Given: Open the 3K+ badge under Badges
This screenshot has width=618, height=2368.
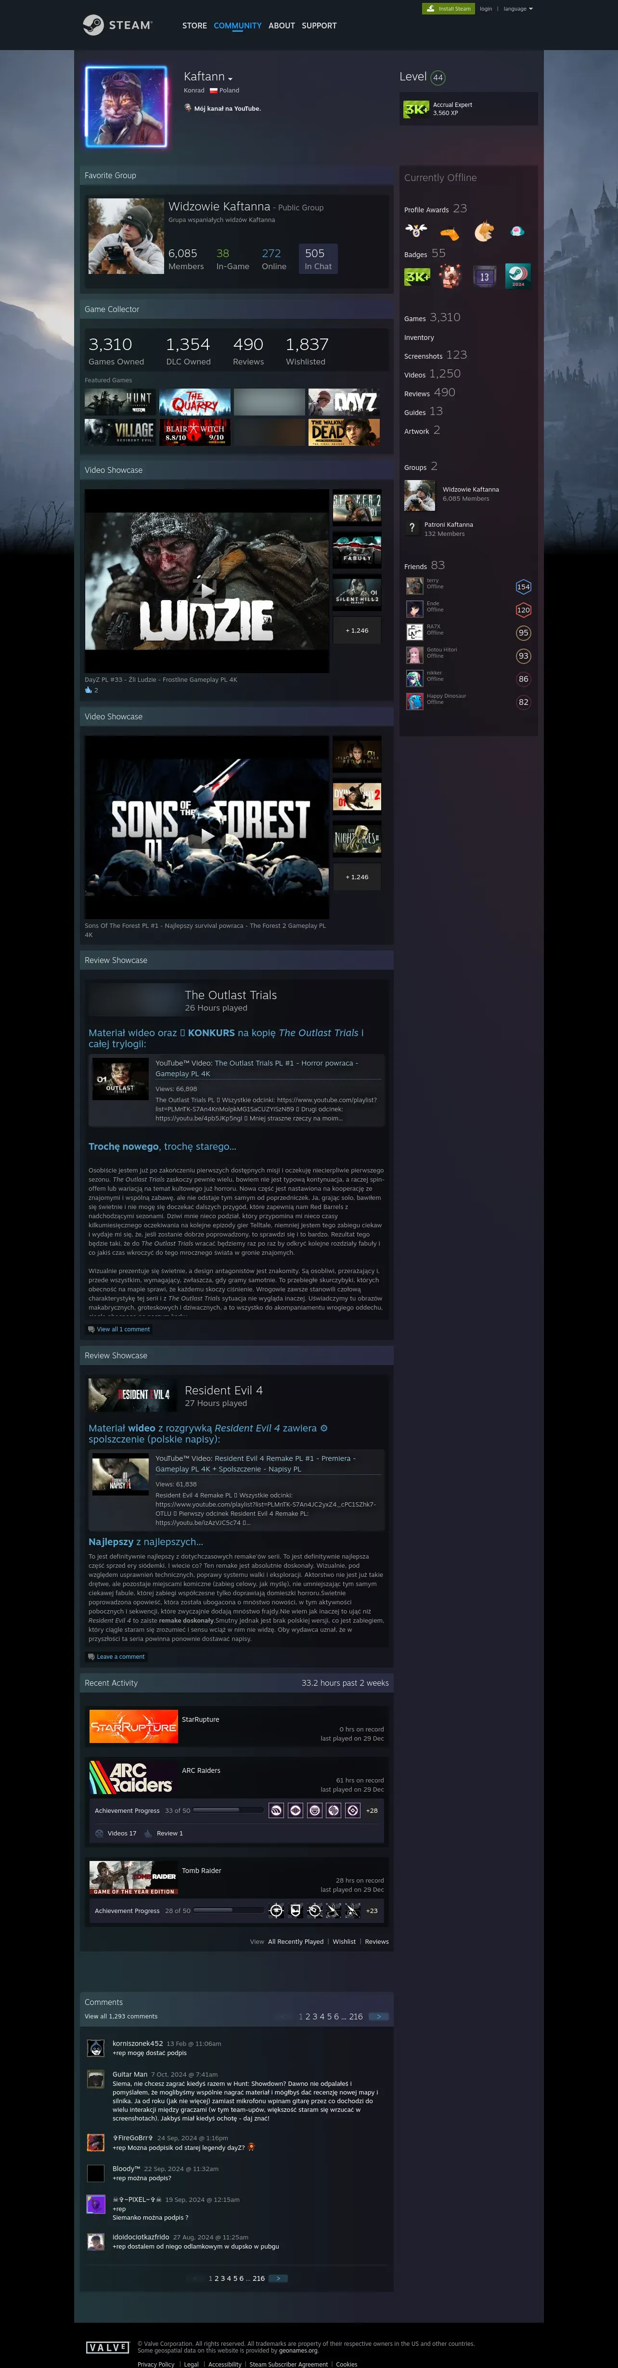Looking at the screenshot, I should [x=417, y=276].
